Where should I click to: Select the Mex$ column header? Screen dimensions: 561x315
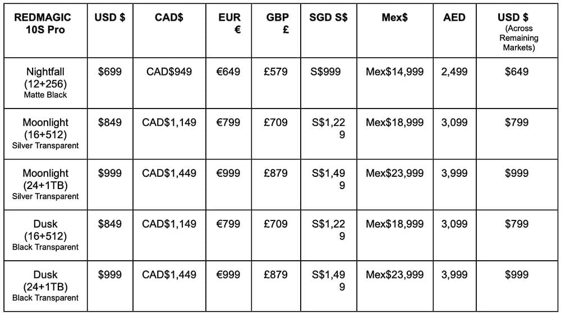click(x=394, y=17)
